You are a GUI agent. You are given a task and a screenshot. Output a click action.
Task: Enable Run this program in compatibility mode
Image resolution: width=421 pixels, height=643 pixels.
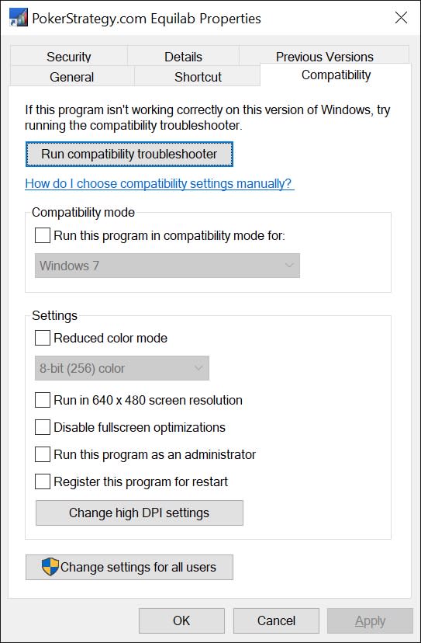pos(43,236)
